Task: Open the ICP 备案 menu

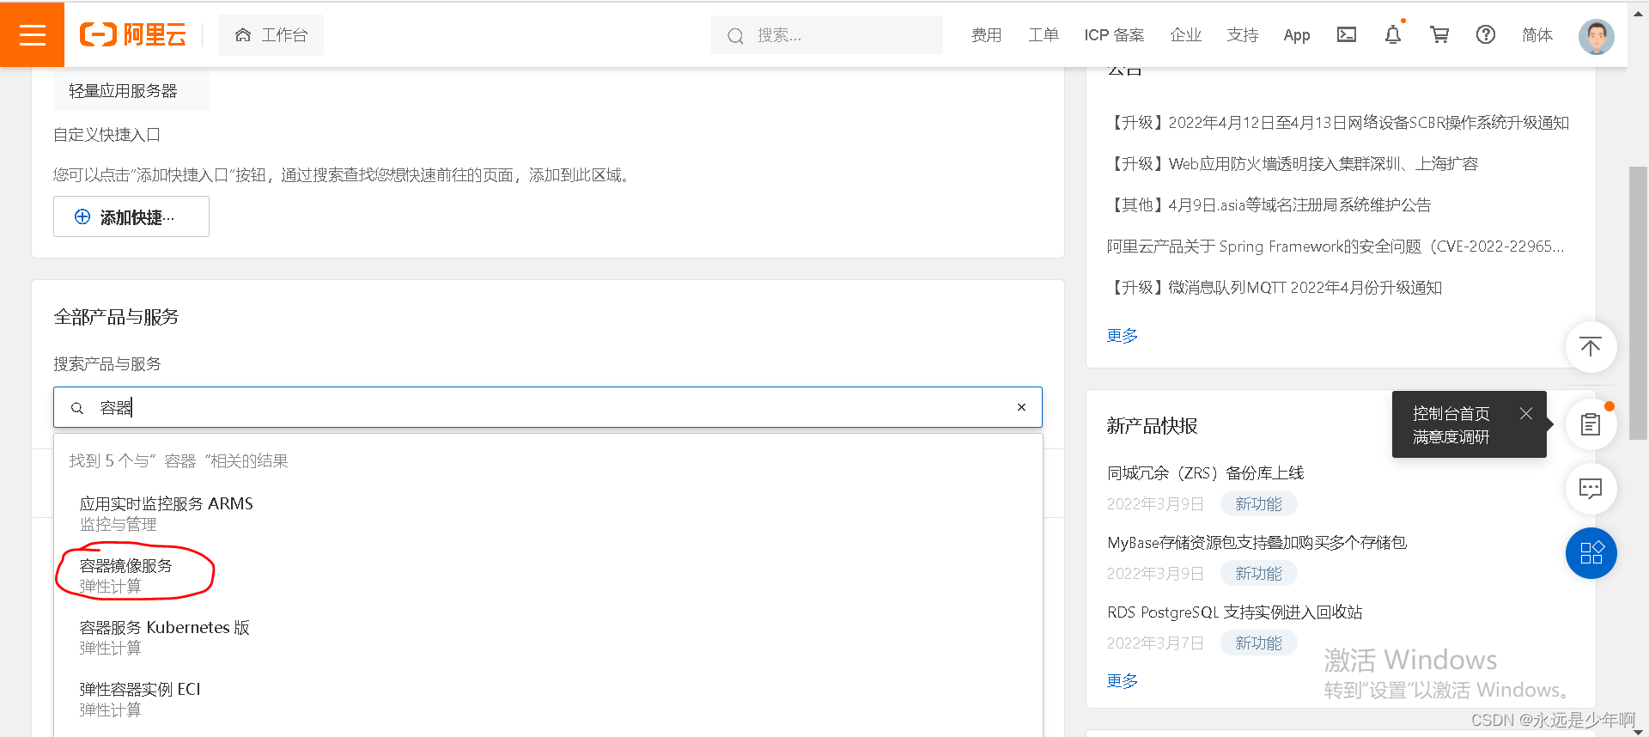Action: click(x=1114, y=35)
